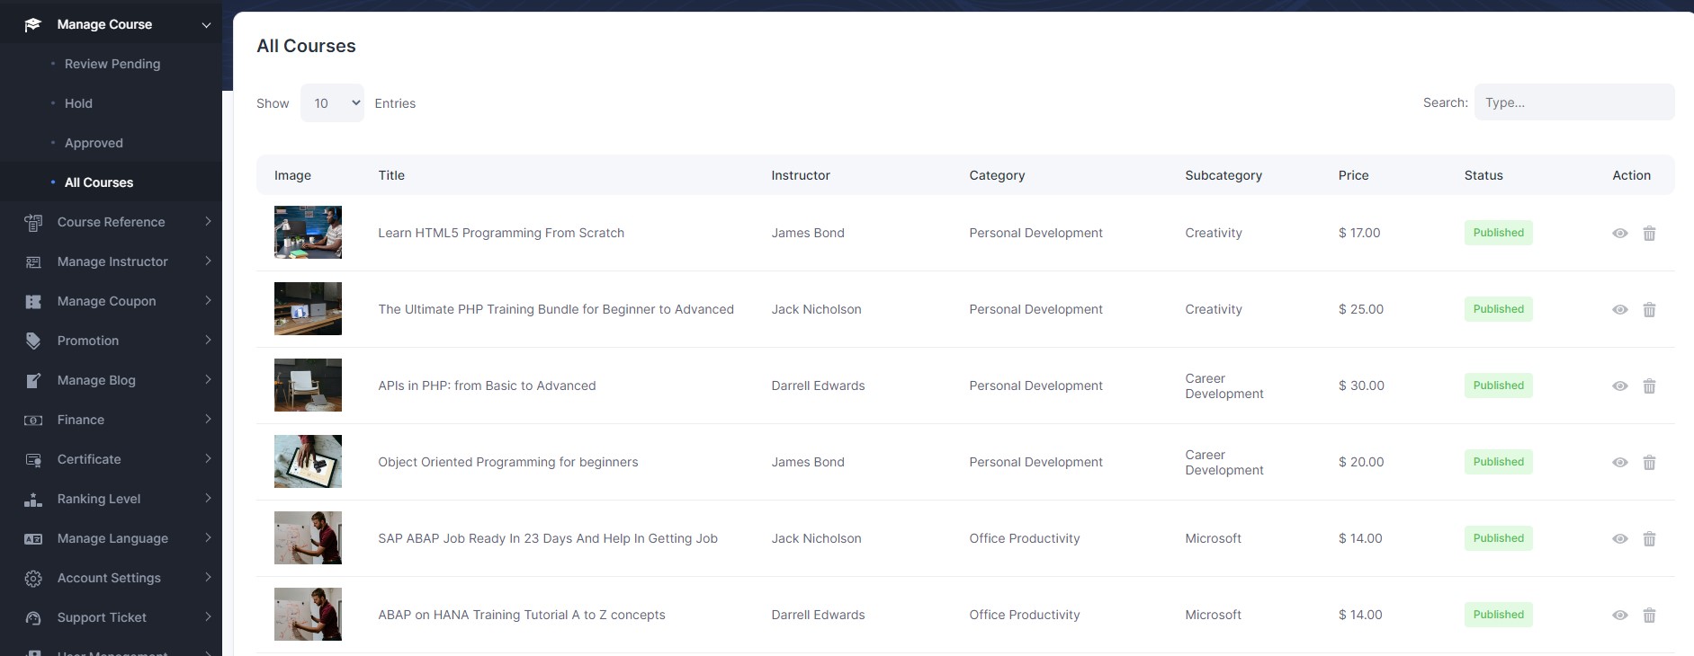1694x656 pixels.
Task: Click the Manage Coupon sidebar icon
Action: click(x=33, y=302)
